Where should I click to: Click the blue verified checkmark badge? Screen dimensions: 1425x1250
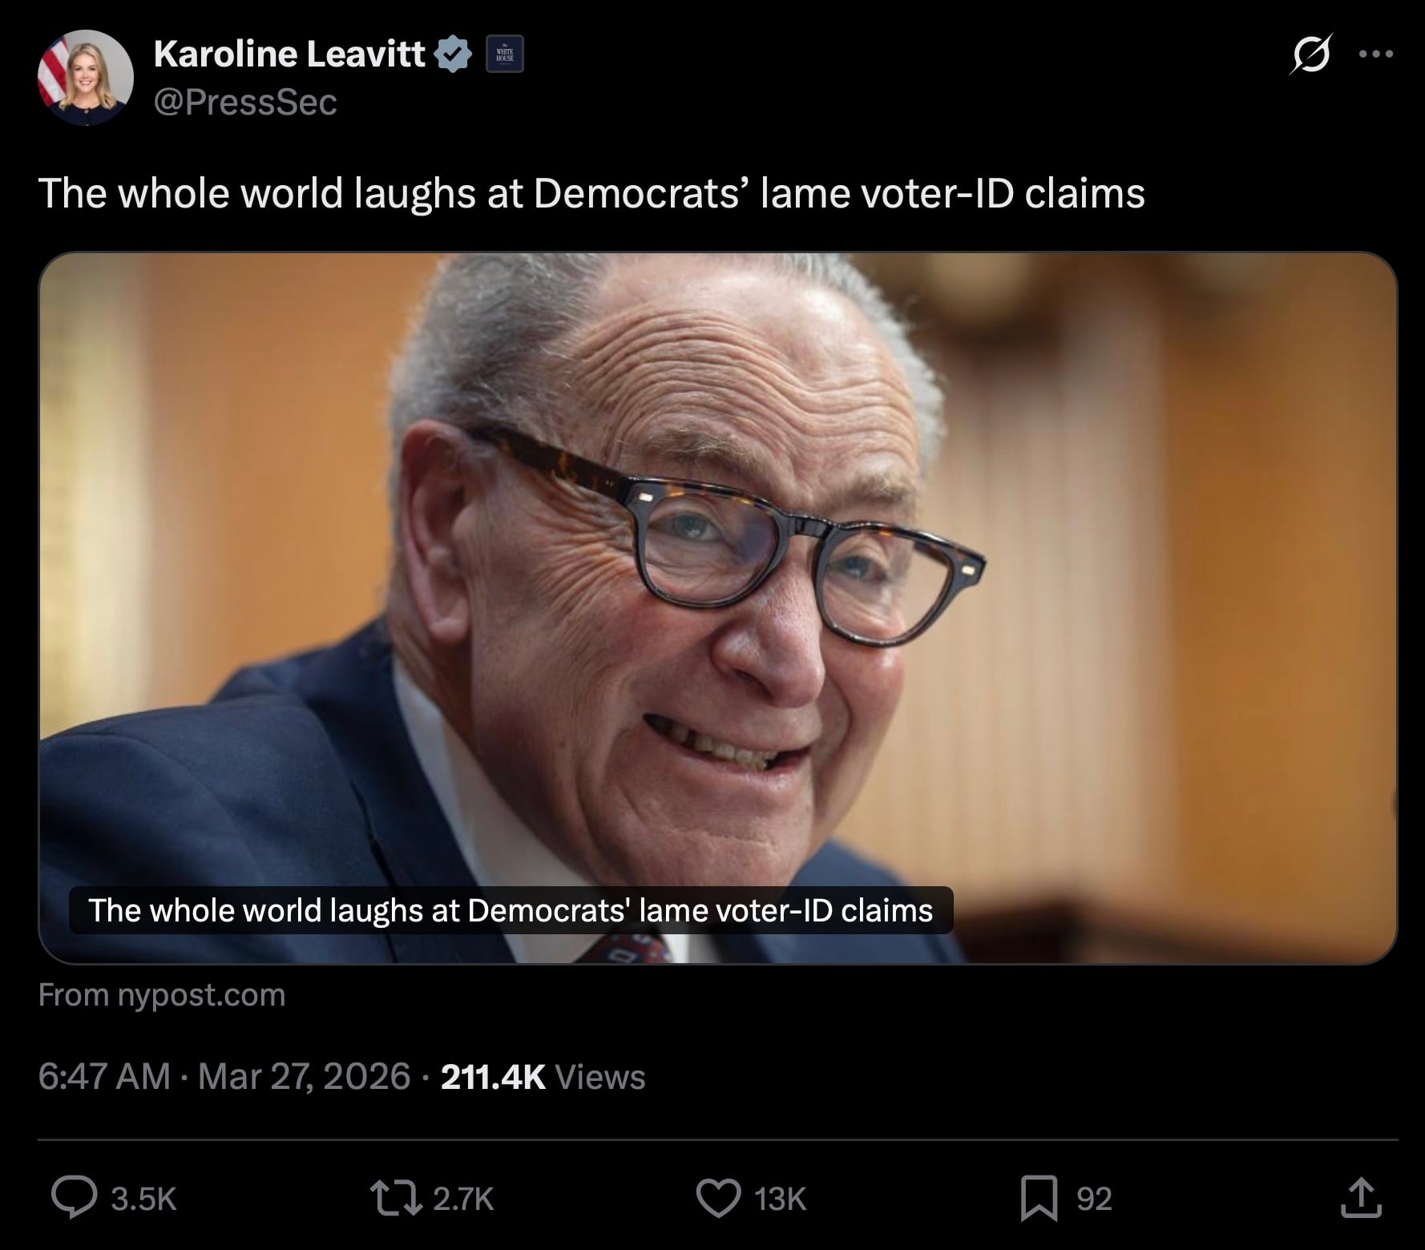coord(453,54)
